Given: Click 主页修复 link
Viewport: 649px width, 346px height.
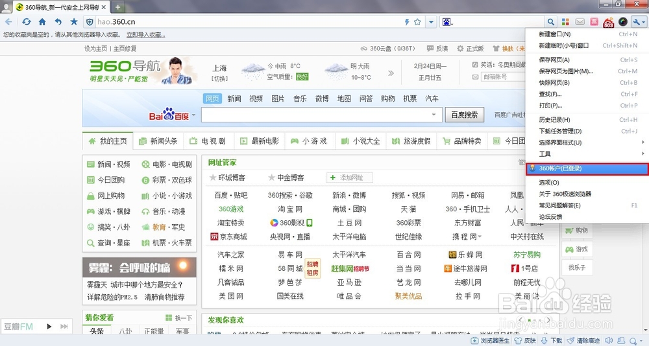Looking at the screenshot, I should pos(125,49).
